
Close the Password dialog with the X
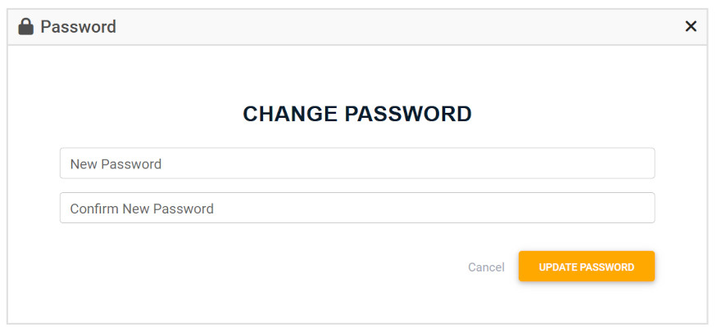691,26
